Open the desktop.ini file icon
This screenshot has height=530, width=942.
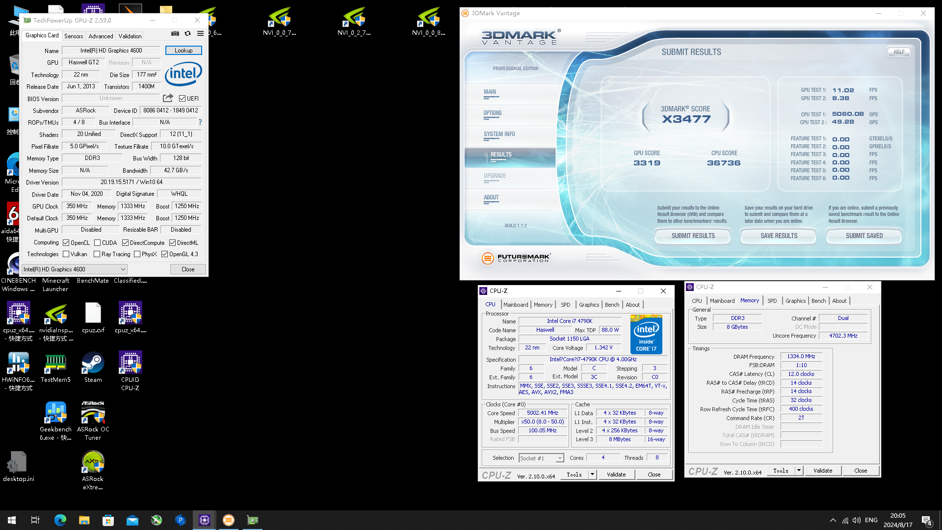point(18,467)
